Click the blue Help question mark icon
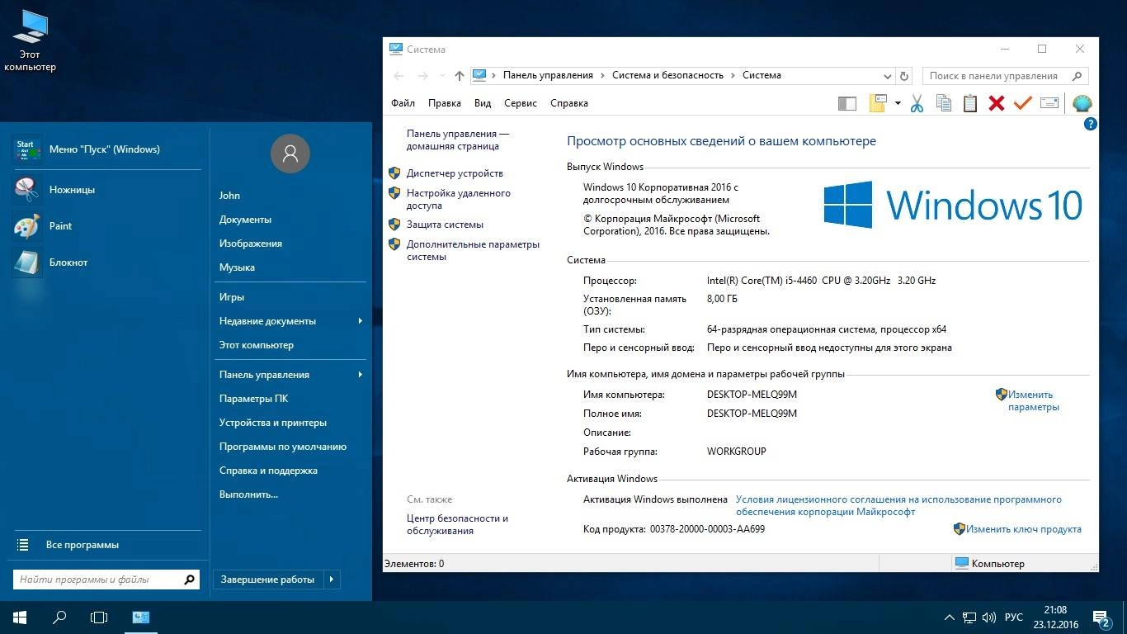 click(x=1090, y=124)
